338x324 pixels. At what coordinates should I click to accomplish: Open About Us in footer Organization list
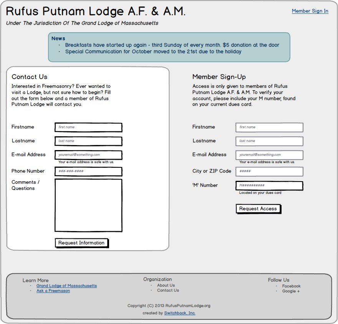166,285
